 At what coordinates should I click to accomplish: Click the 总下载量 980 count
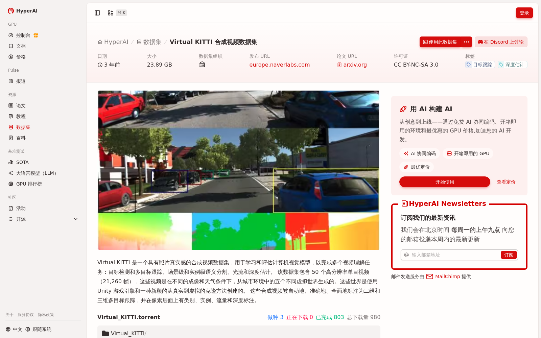click(363, 317)
